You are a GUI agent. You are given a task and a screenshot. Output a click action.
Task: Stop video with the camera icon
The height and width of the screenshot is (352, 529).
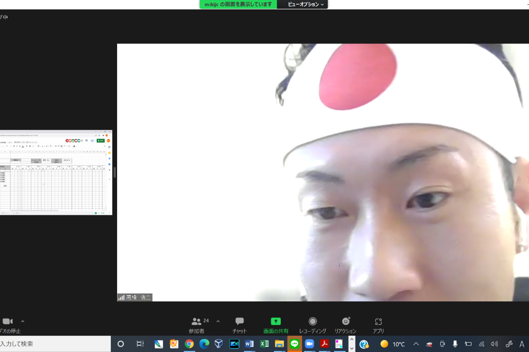point(7,322)
